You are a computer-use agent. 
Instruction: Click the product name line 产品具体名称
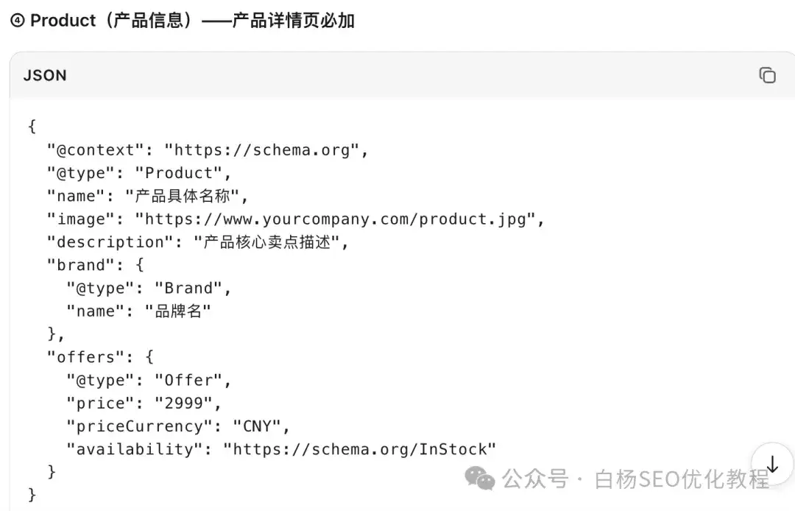click(x=147, y=196)
